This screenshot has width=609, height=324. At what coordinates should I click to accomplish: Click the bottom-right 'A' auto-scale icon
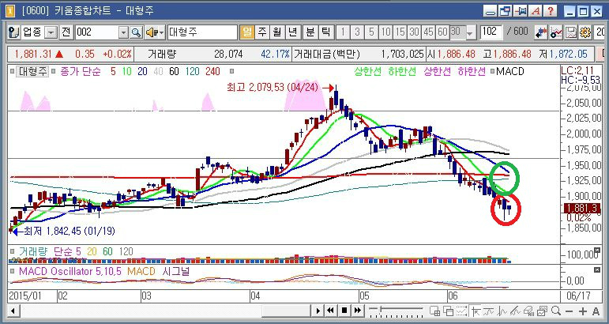pyautogui.click(x=596, y=311)
